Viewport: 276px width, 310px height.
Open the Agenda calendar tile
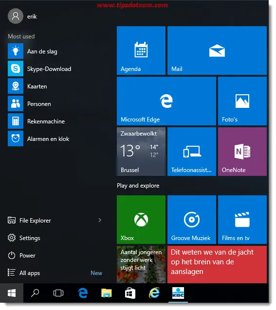(141, 51)
